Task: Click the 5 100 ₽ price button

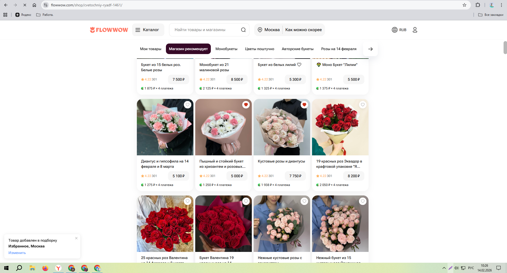Action: [x=179, y=176]
